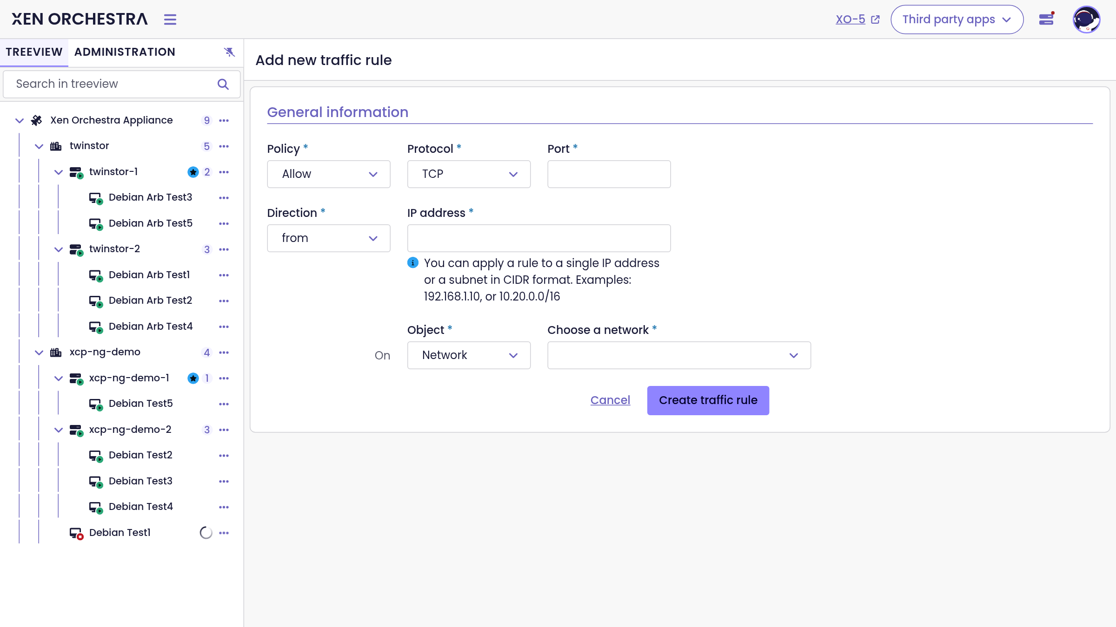
Task: Open more options for xcp-ng-demo pool
Action: coord(224,353)
